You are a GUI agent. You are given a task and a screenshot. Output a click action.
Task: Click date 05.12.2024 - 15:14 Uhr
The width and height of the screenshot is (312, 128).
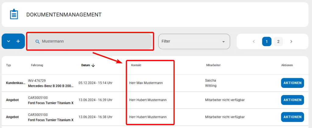[x=95, y=83]
